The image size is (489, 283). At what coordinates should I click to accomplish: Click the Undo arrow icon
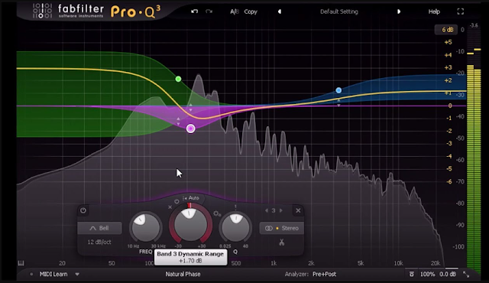pos(194,11)
